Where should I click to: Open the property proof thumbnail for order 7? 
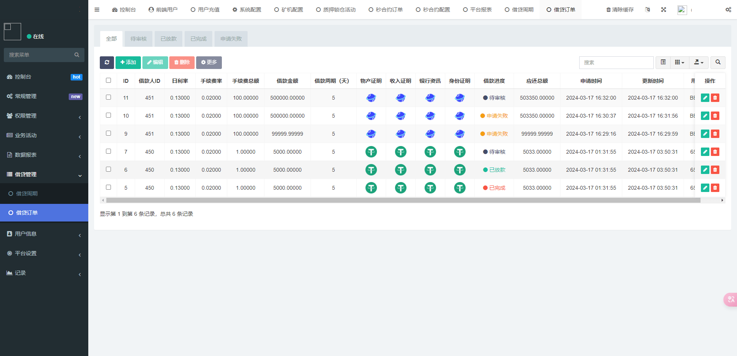coord(371,152)
